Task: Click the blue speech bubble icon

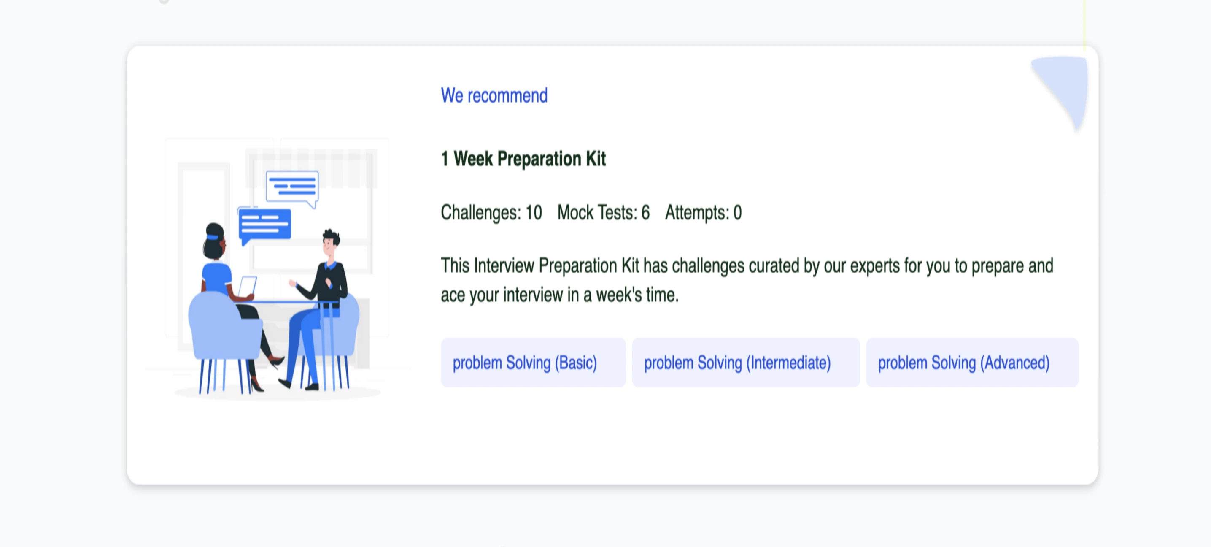Action: point(264,226)
